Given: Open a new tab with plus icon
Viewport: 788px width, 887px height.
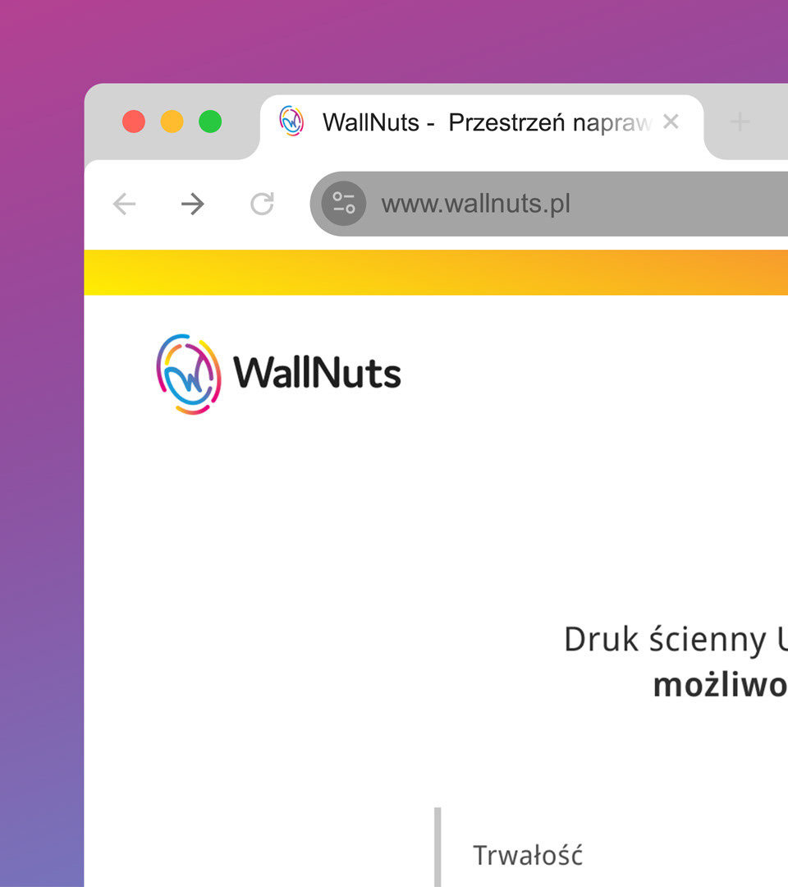Looking at the screenshot, I should (740, 122).
